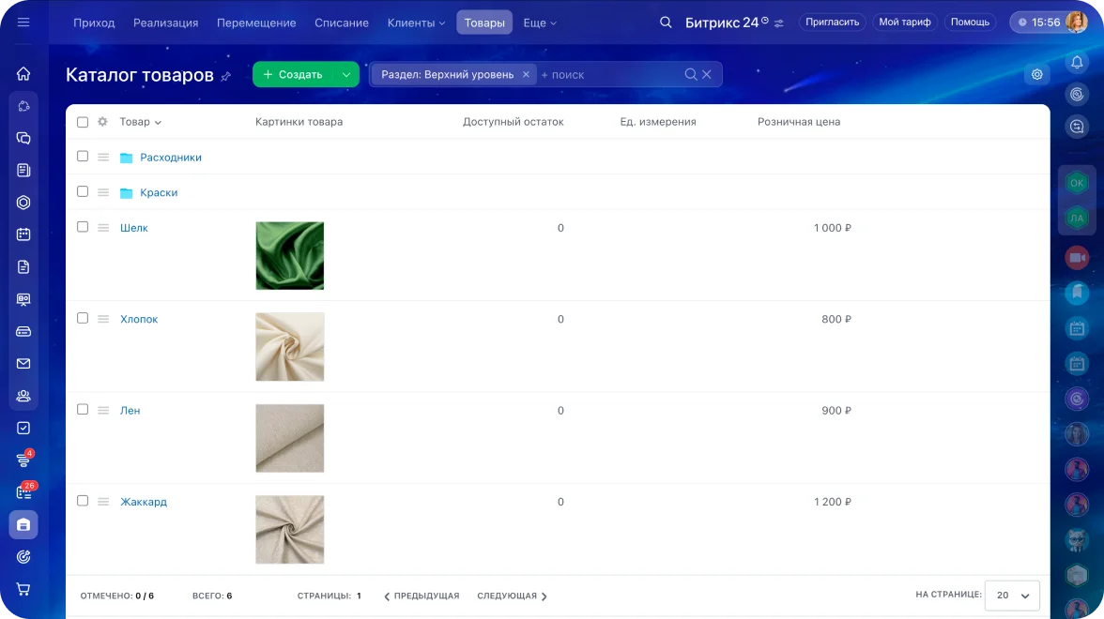The width and height of the screenshot is (1104, 619).
Task: Toggle the checkbox for the Шелк row
Action: click(83, 227)
